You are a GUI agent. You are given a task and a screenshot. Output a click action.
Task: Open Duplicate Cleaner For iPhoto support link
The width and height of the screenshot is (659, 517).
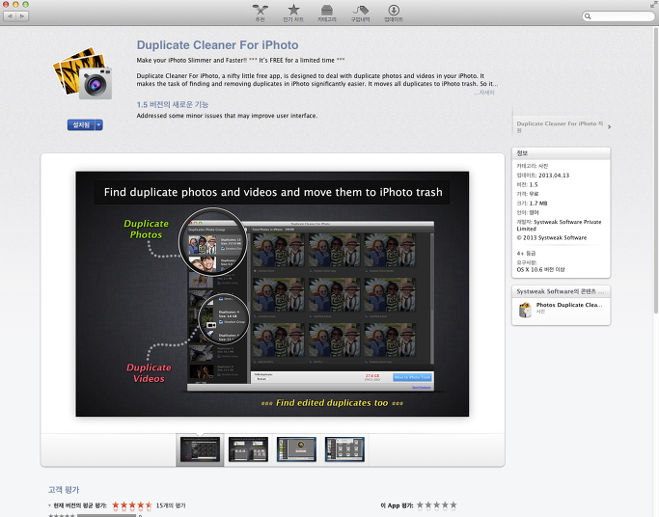tap(560, 126)
